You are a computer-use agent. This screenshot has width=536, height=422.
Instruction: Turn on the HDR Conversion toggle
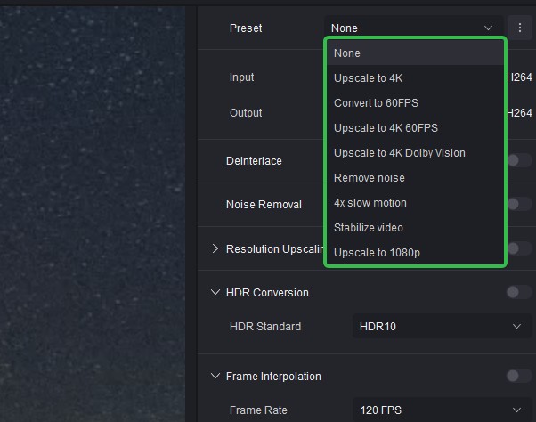pyautogui.click(x=517, y=292)
